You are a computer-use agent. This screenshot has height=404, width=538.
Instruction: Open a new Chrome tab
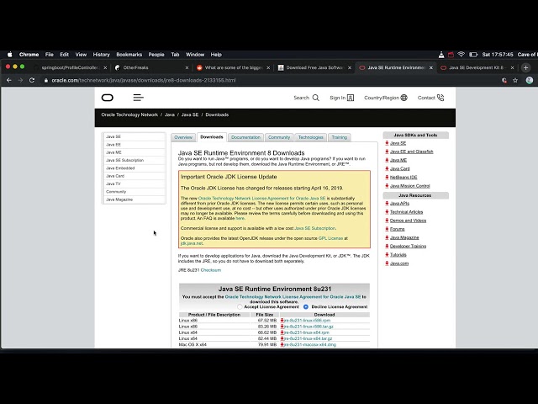point(525,67)
